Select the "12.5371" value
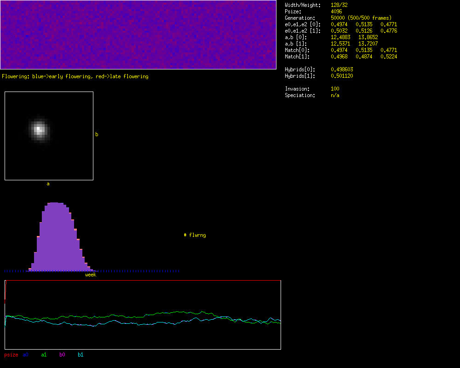 [x=340, y=44]
